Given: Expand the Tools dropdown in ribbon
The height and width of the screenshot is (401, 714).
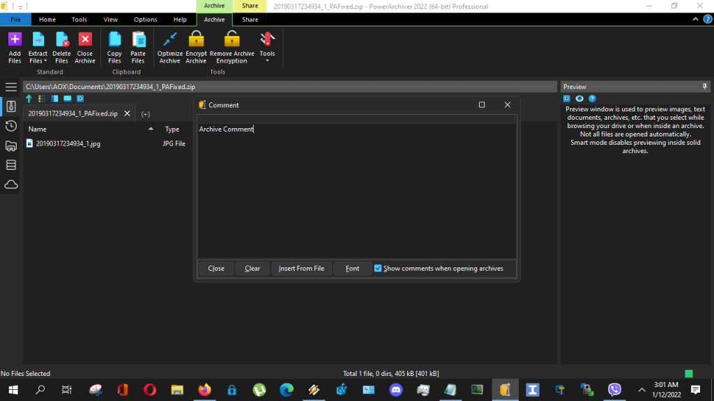Looking at the screenshot, I should click(x=267, y=61).
